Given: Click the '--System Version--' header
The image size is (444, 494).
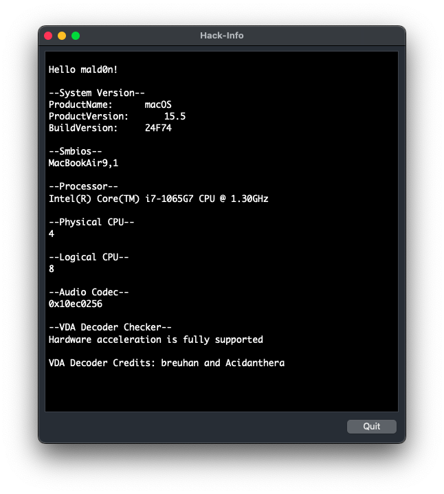Looking at the screenshot, I should tap(97, 93).
